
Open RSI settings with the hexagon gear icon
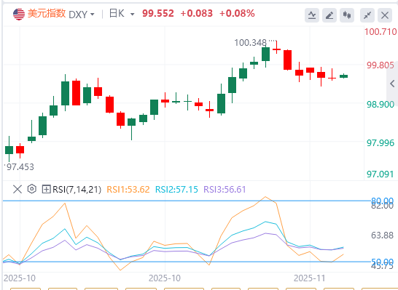(32, 189)
